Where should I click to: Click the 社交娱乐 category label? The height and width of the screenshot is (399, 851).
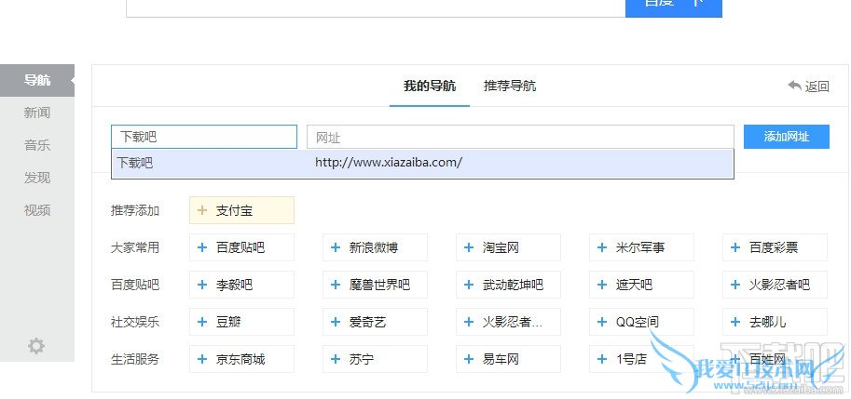point(135,322)
